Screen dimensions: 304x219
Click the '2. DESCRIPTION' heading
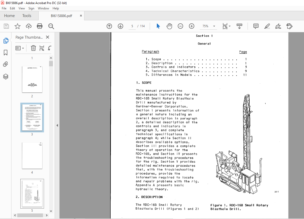[149, 197]
